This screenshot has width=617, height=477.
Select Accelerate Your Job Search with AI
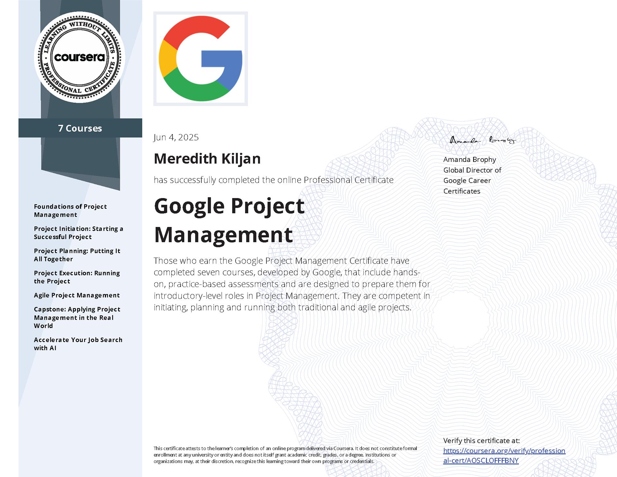click(x=78, y=344)
